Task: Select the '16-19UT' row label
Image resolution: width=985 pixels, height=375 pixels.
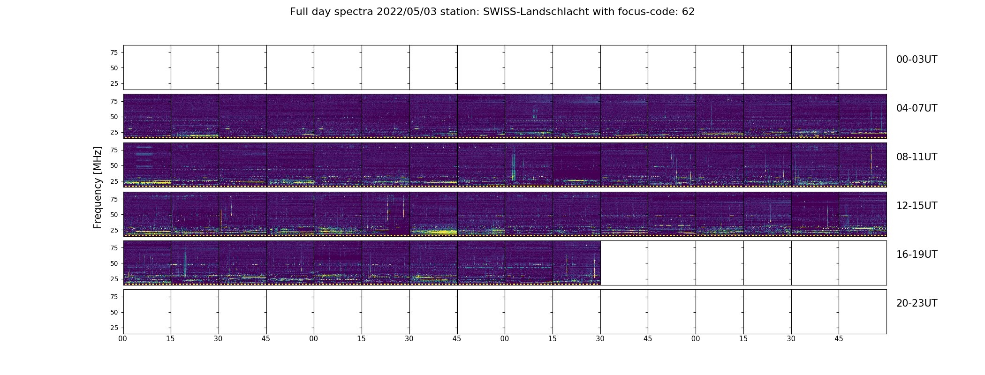Action: (917, 255)
